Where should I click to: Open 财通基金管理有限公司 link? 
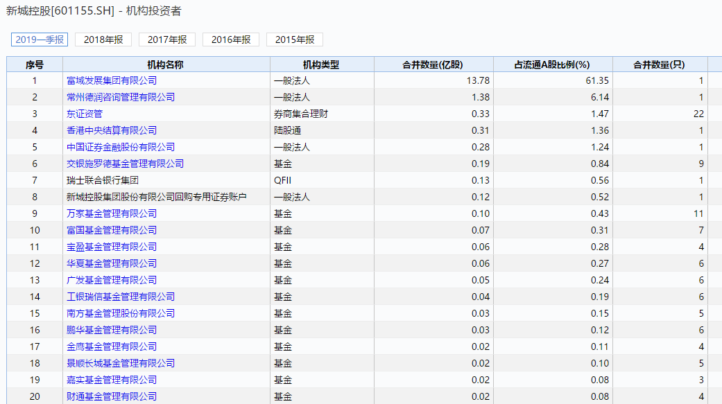click(112, 396)
